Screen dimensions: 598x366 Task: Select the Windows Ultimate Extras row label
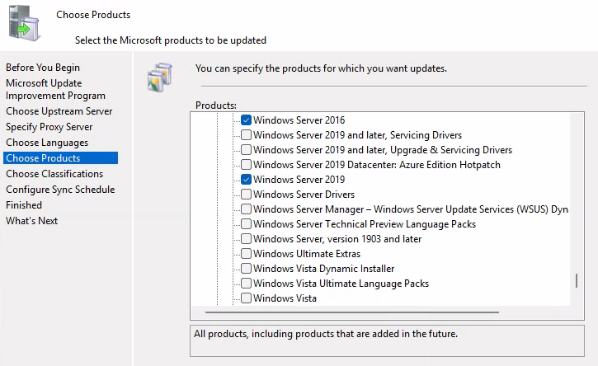(307, 254)
